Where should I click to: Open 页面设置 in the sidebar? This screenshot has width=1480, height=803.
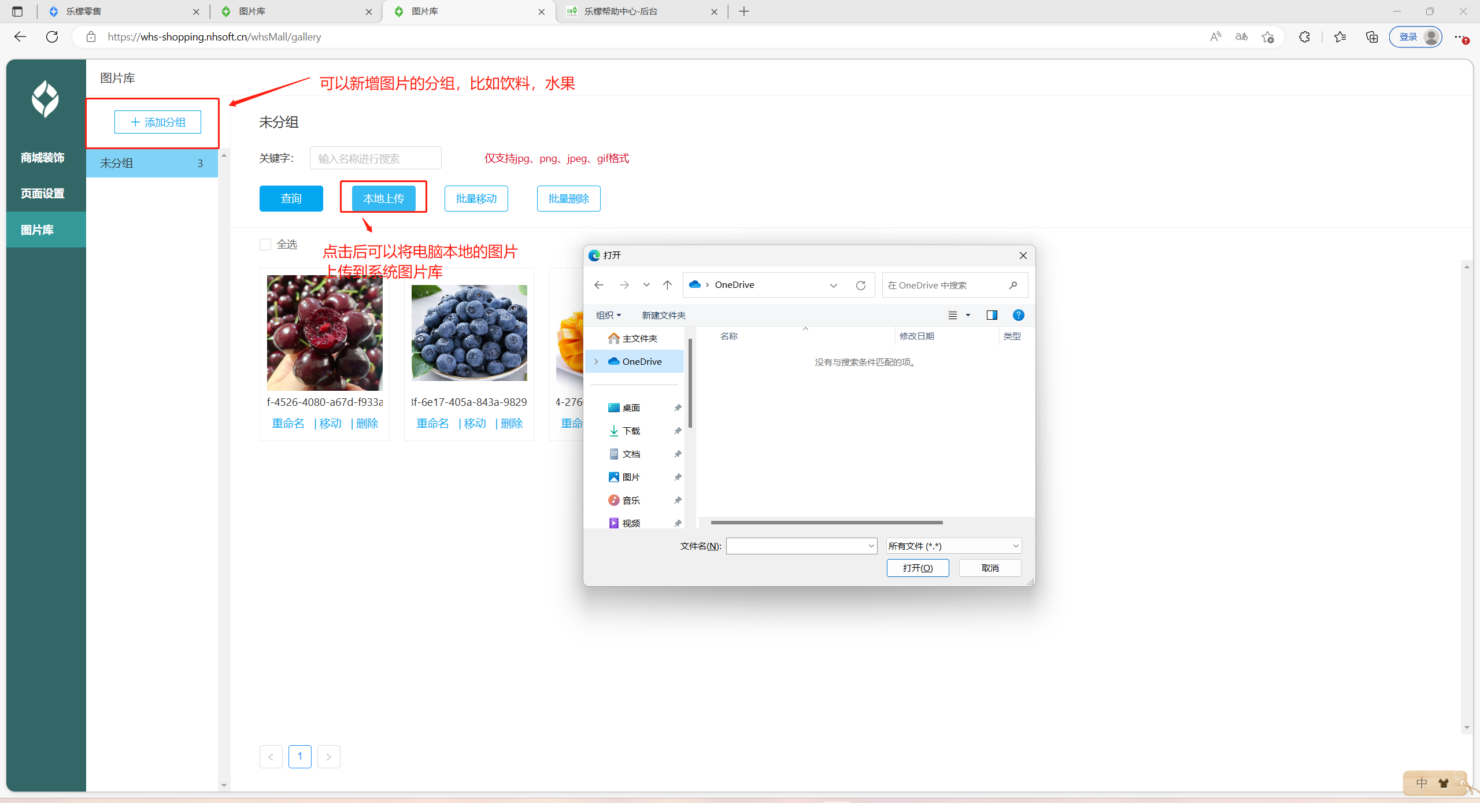pos(43,193)
